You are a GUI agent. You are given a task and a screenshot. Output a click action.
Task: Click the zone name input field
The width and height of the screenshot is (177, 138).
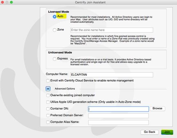point(112,30)
